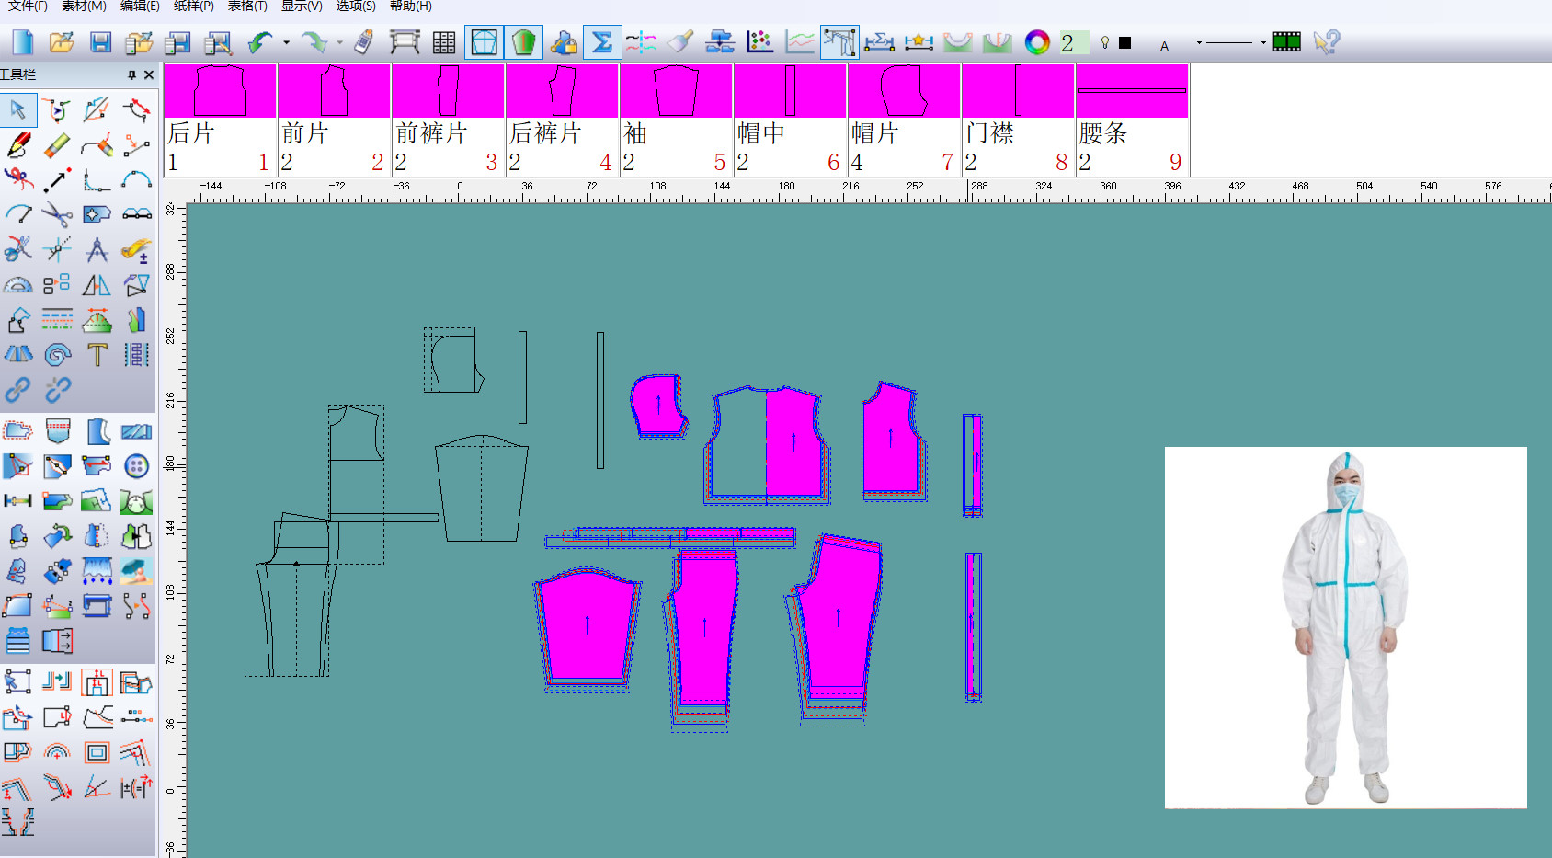1552x858 pixels.
Task: Click the blue spiral tool
Action: 57,355
